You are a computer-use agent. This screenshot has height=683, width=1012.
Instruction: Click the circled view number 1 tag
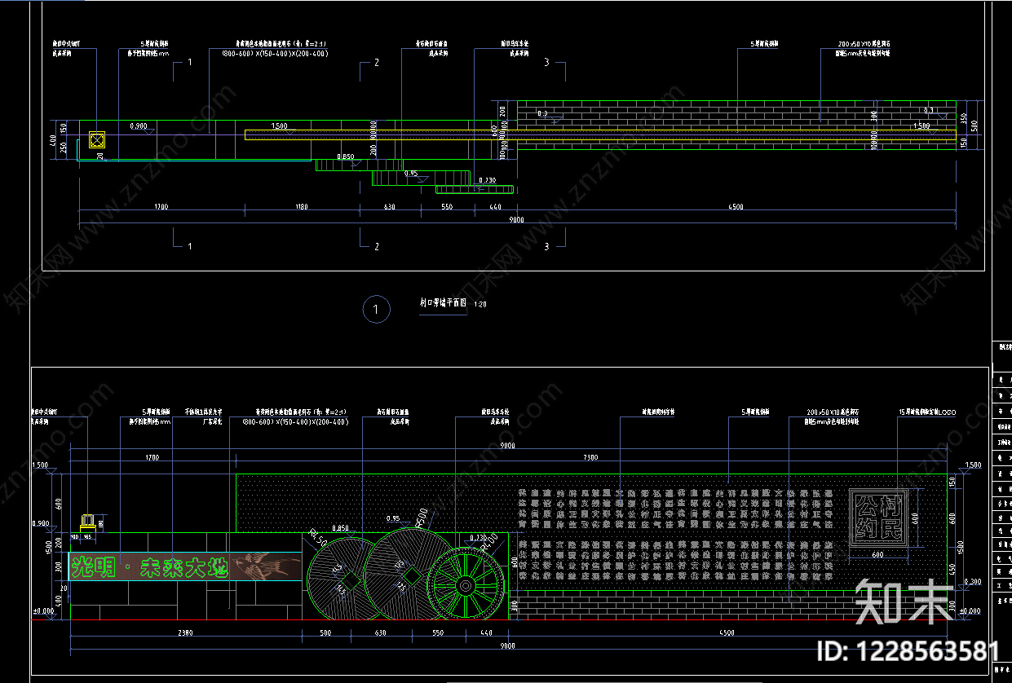pos(375,309)
